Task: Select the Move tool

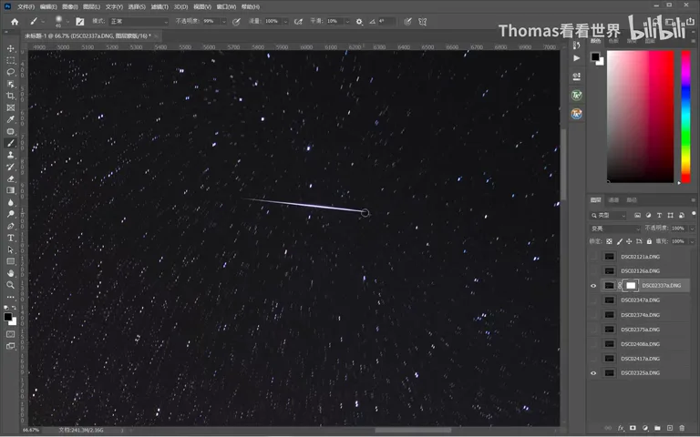Action: [11, 48]
